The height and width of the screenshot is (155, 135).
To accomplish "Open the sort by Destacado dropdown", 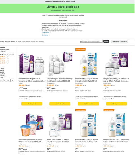I will pyautogui.click(x=120, y=42).
